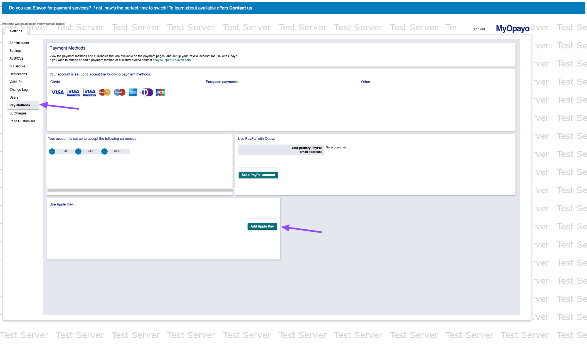Go to the 3D Secure section
The image size is (587, 345).
(x=17, y=66)
